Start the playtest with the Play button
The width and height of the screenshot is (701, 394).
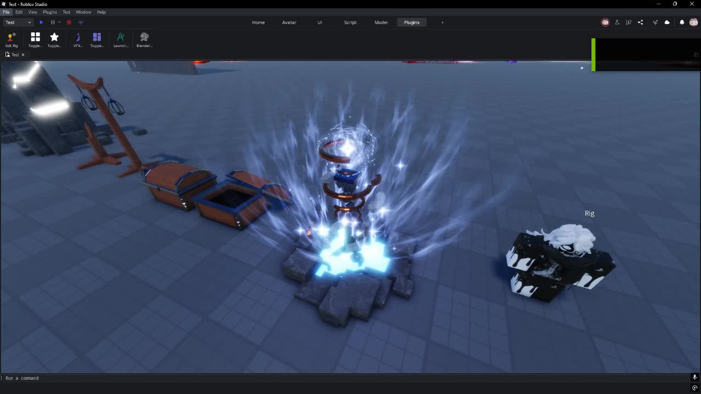point(41,22)
